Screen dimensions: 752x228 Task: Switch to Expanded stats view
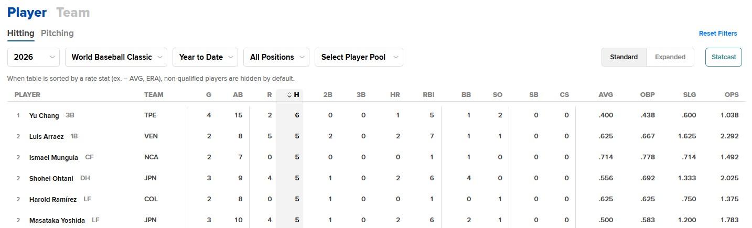point(670,57)
